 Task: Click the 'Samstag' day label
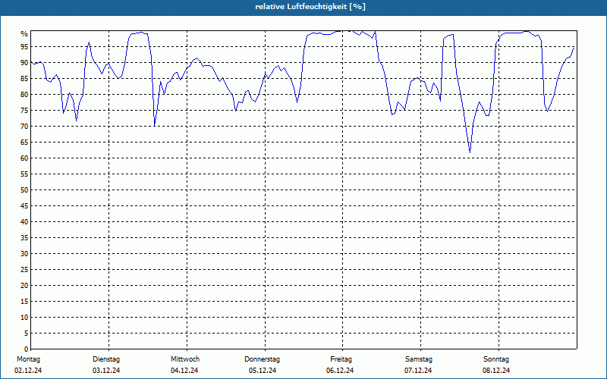click(x=419, y=359)
